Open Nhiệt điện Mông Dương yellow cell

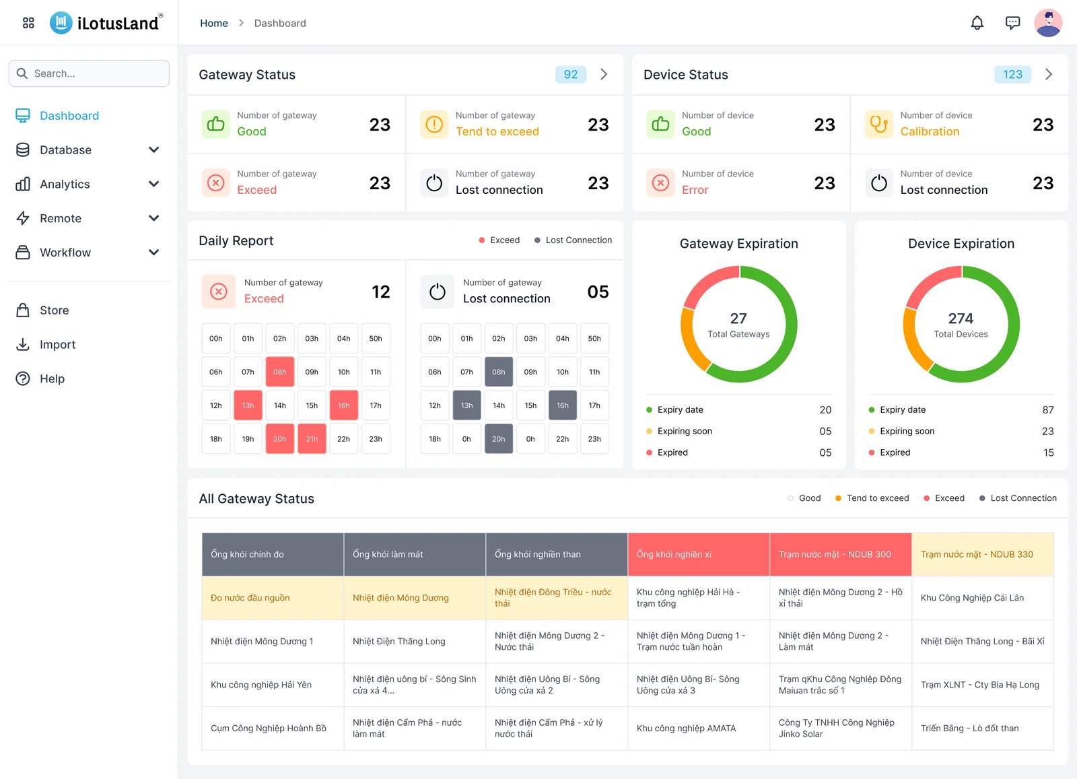click(415, 598)
